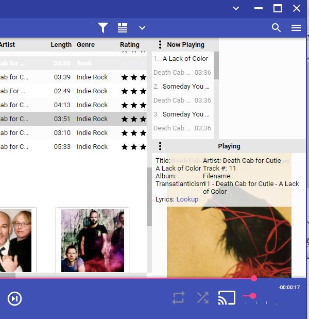Toggle shuffle playback
The height and width of the screenshot is (319, 309).
pyautogui.click(x=203, y=298)
